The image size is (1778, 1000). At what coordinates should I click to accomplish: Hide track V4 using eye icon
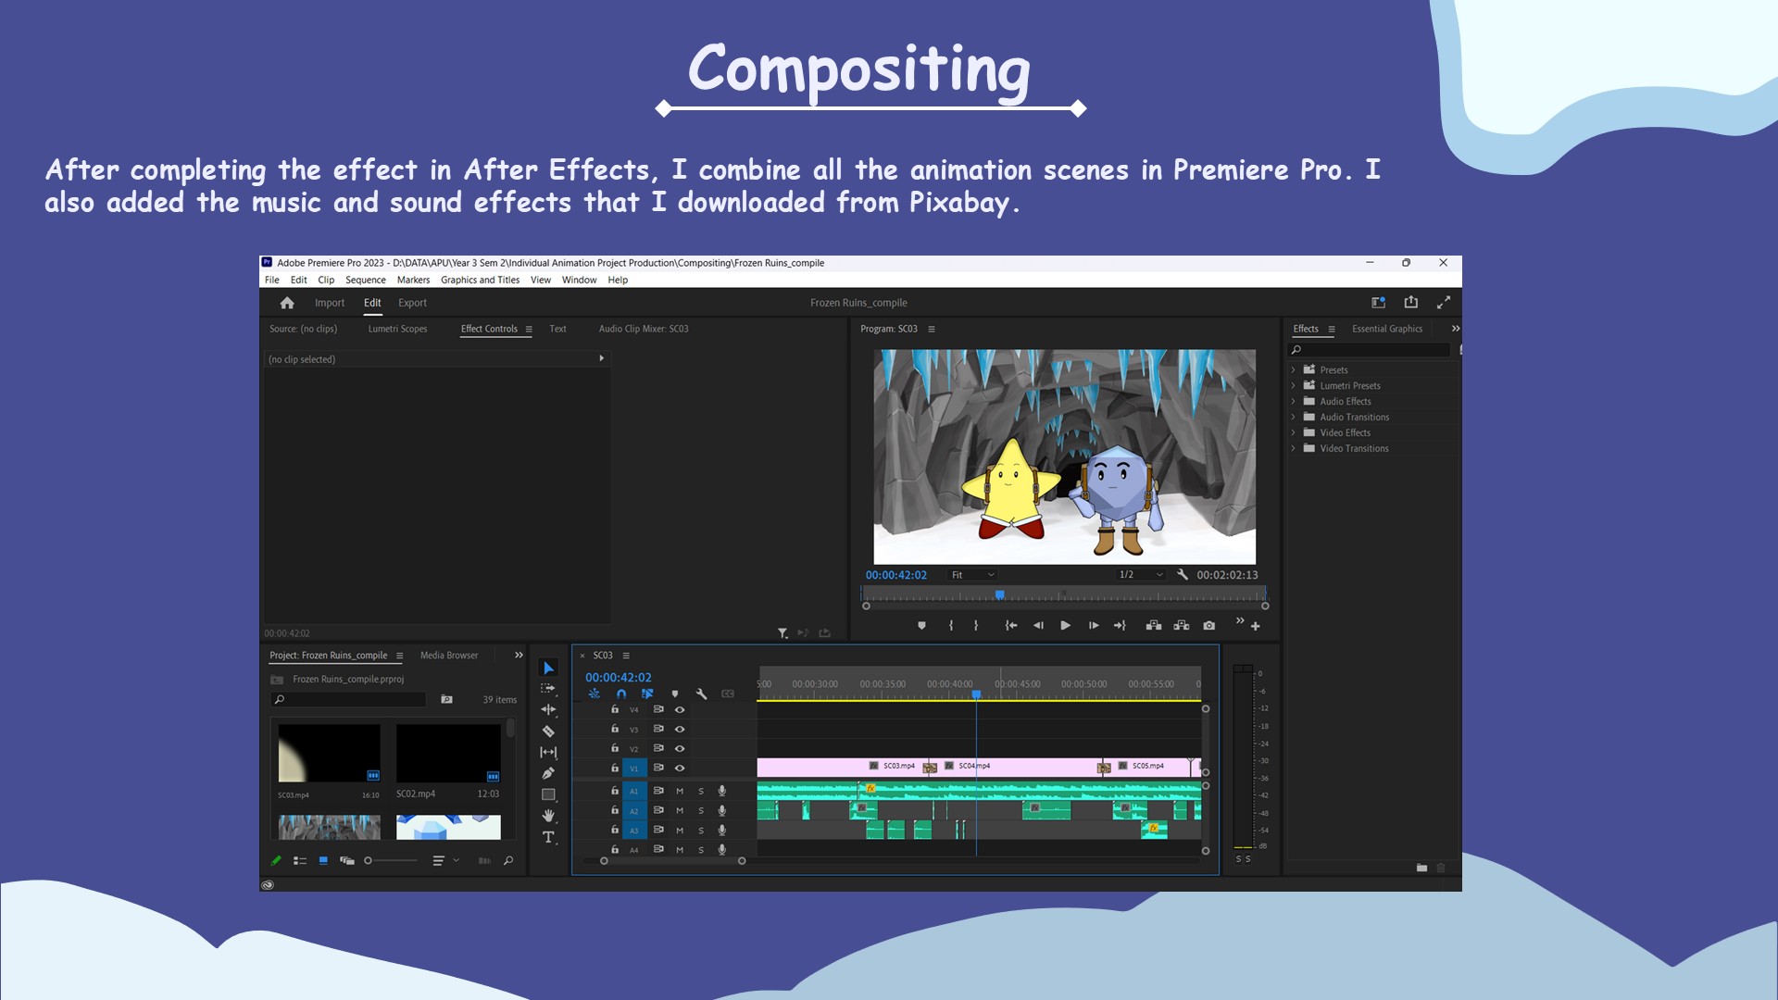point(680,710)
